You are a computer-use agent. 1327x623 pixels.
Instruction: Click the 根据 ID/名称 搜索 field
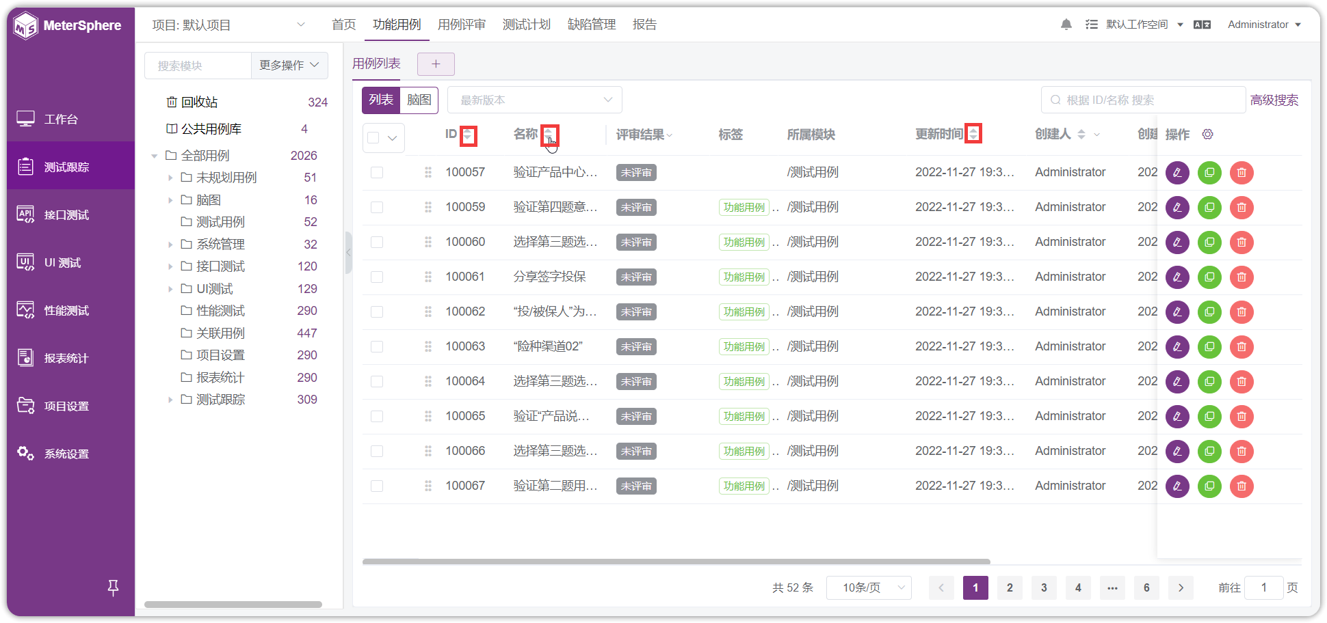1143,100
